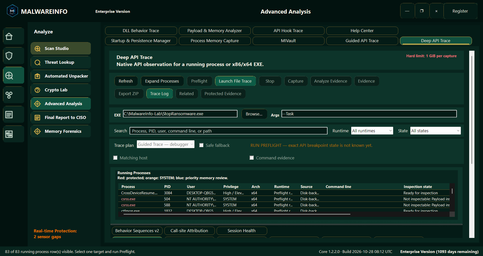This screenshot has height=256, width=483.
Task: Click the Browse... button
Action: point(254,114)
